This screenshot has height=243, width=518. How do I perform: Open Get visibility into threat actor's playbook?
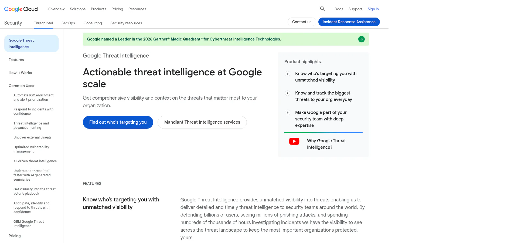point(35,191)
